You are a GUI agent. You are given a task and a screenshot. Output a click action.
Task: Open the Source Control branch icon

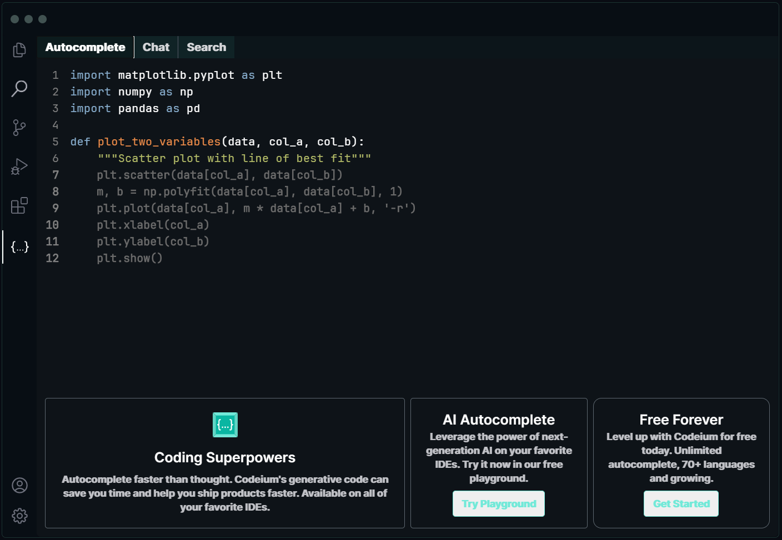(19, 128)
